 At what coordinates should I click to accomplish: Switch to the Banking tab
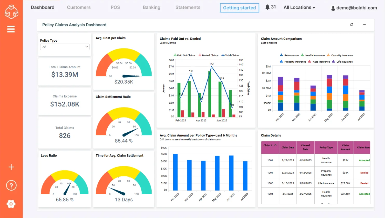152,7
